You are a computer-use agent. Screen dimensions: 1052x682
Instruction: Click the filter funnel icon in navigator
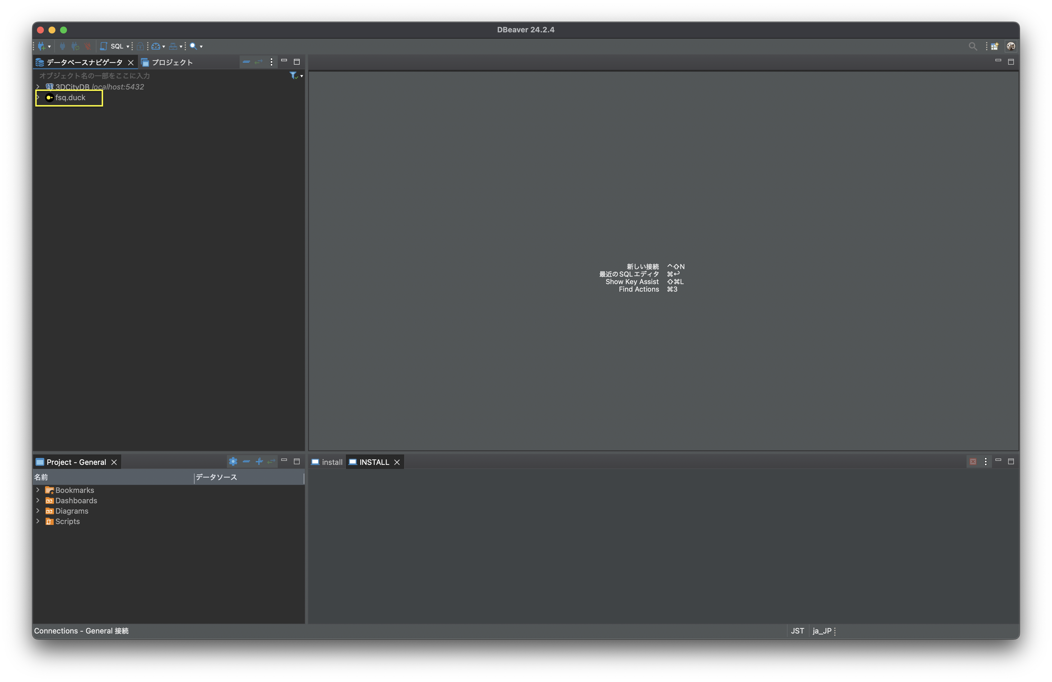pos(293,76)
